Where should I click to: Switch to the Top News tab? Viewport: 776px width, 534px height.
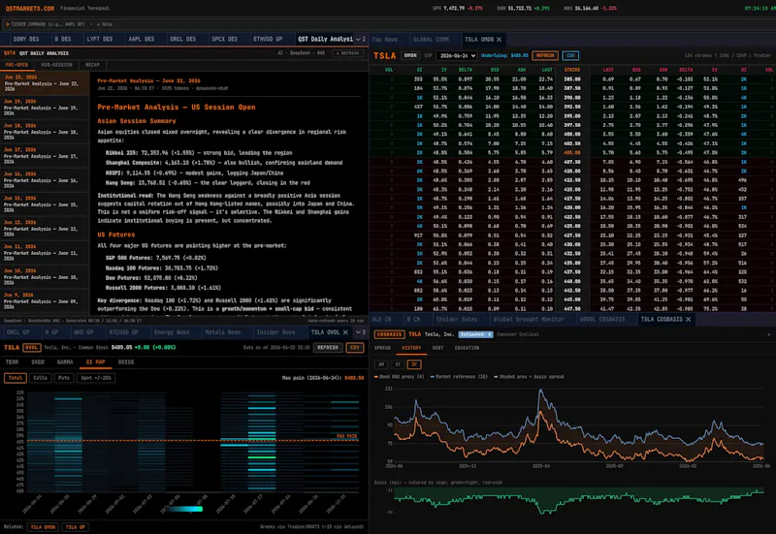pyautogui.click(x=384, y=40)
